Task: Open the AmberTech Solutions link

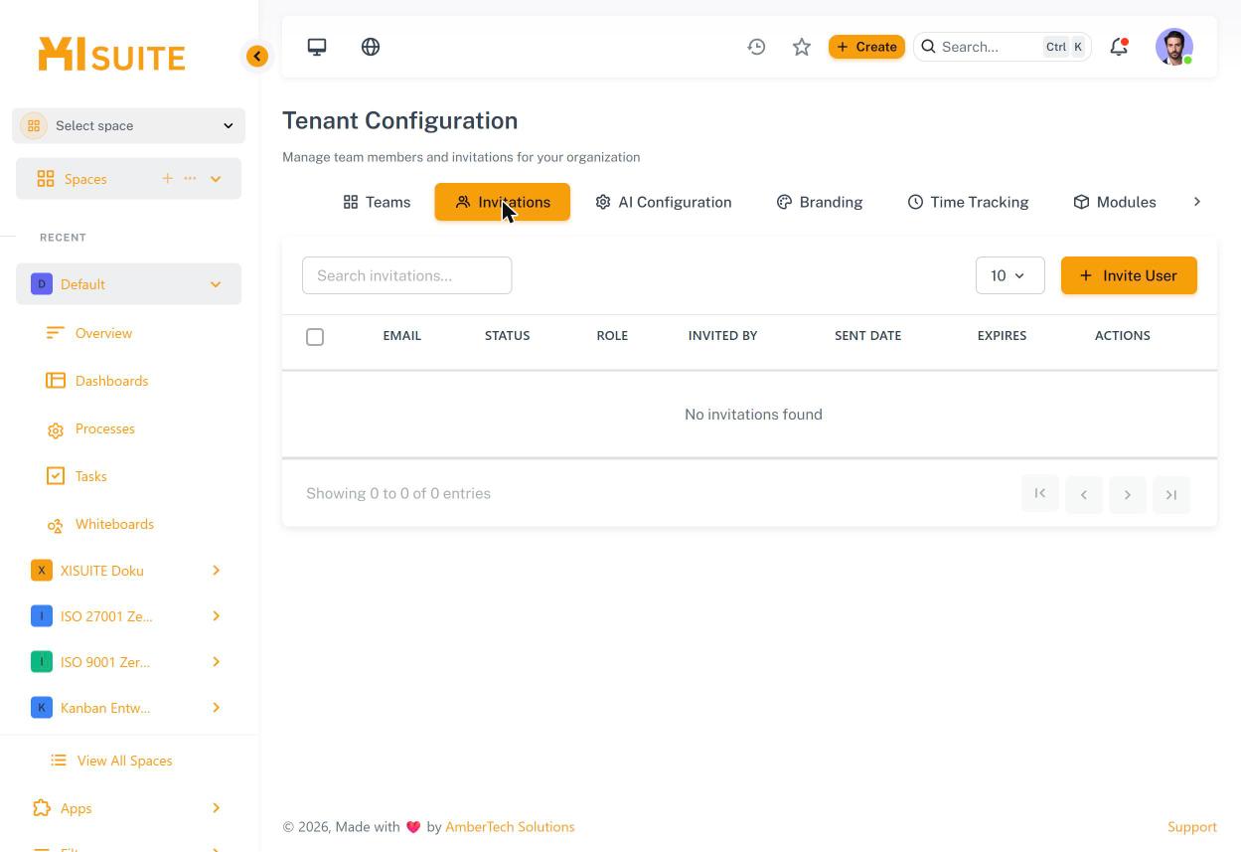Action: click(x=510, y=827)
